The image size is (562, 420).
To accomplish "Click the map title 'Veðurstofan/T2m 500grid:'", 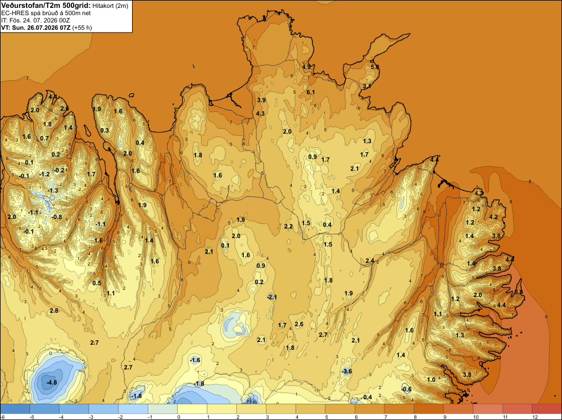I will [46, 5].
